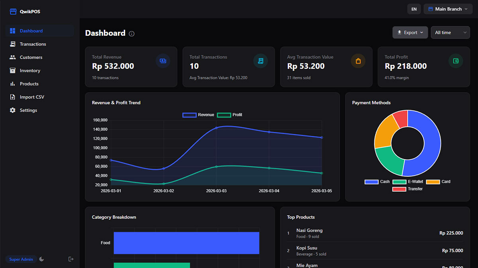Click the Payment Methods heading
The width and height of the screenshot is (478, 268).
tap(371, 102)
